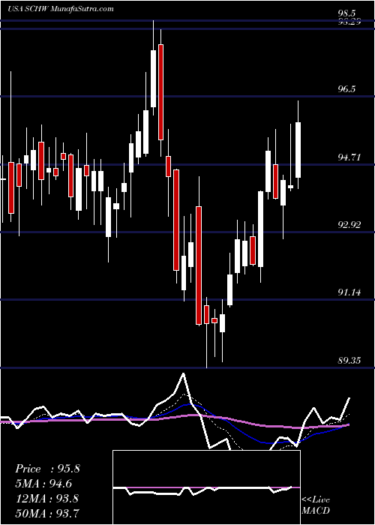
Task: Click the Price : 95.8 readout
Action: [47, 469]
